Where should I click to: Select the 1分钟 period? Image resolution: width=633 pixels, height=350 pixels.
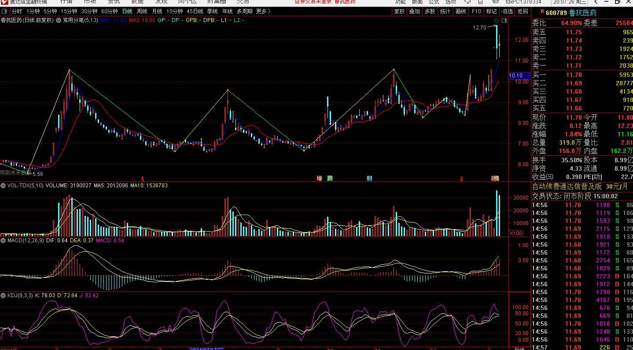coord(33,11)
